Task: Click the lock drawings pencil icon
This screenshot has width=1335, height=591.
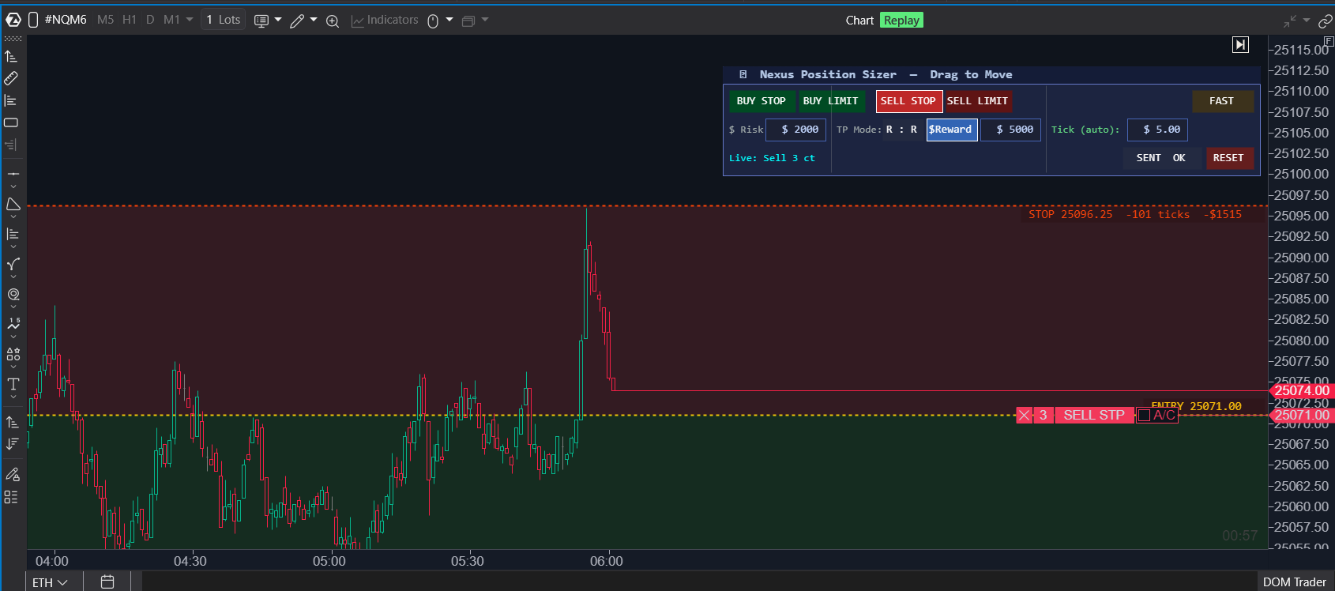Action: [x=12, y=474]
